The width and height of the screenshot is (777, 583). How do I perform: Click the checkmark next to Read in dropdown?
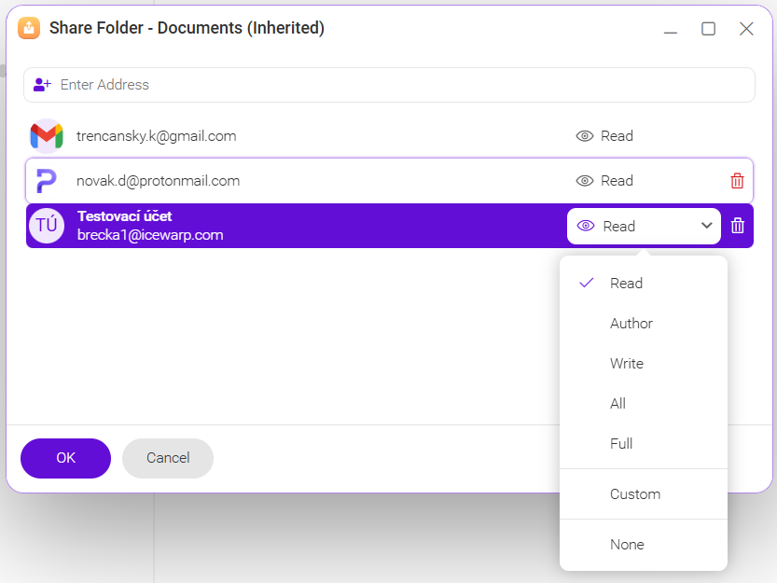(586, 283)
